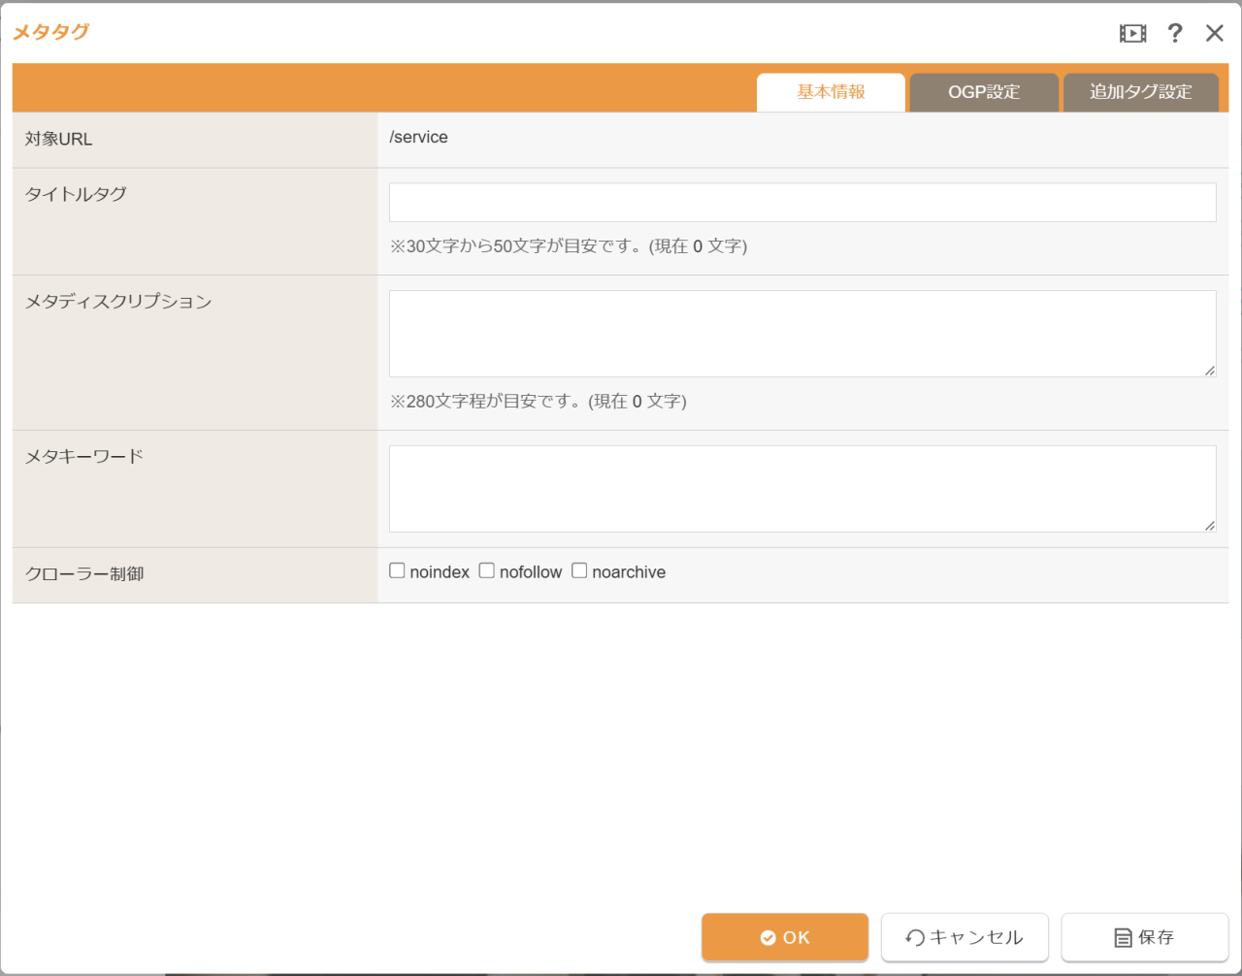Click the /service target URL value
Screen dimensions: 1242x976
point(418,138)
